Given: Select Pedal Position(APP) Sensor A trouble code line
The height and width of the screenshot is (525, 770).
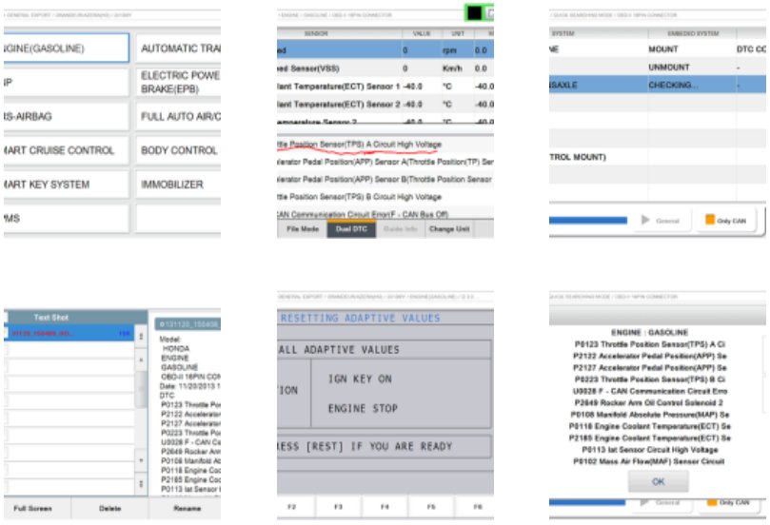Looking at the screenshot, I should point(385,162).
